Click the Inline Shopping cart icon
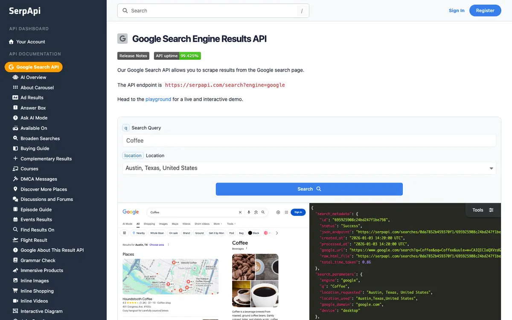Image resolution: width=512 pixels, height=320 pixels. pyautogui.click(x=15, y=291)
